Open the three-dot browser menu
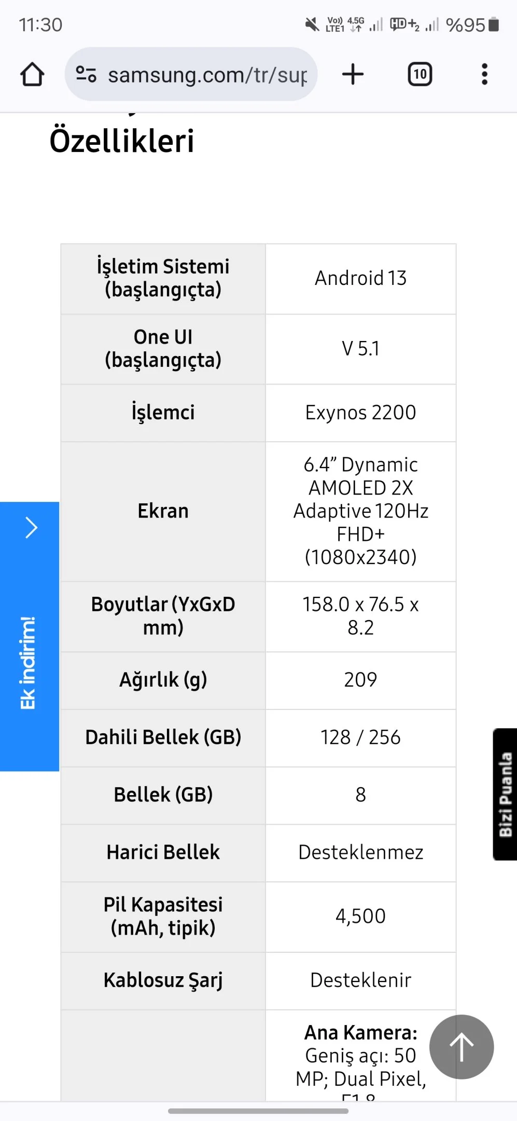 485,74
